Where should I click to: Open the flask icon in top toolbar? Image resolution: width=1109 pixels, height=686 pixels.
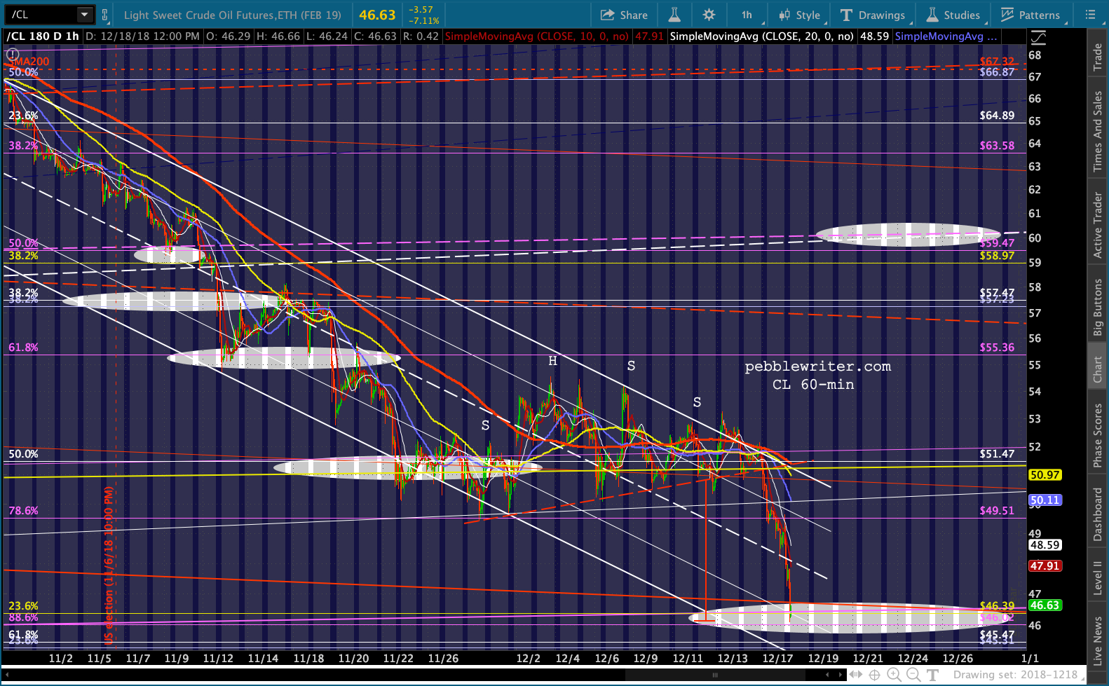click(674, 15)
